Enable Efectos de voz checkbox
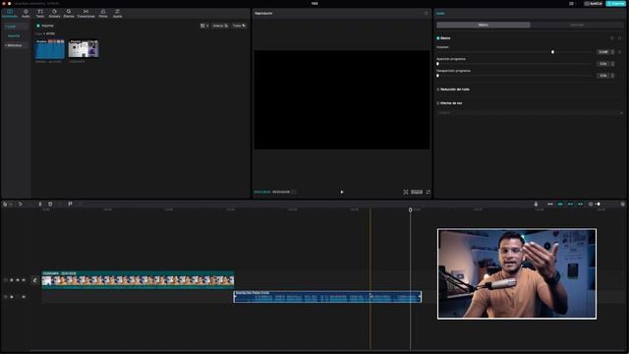 click(x=438, y=103)
